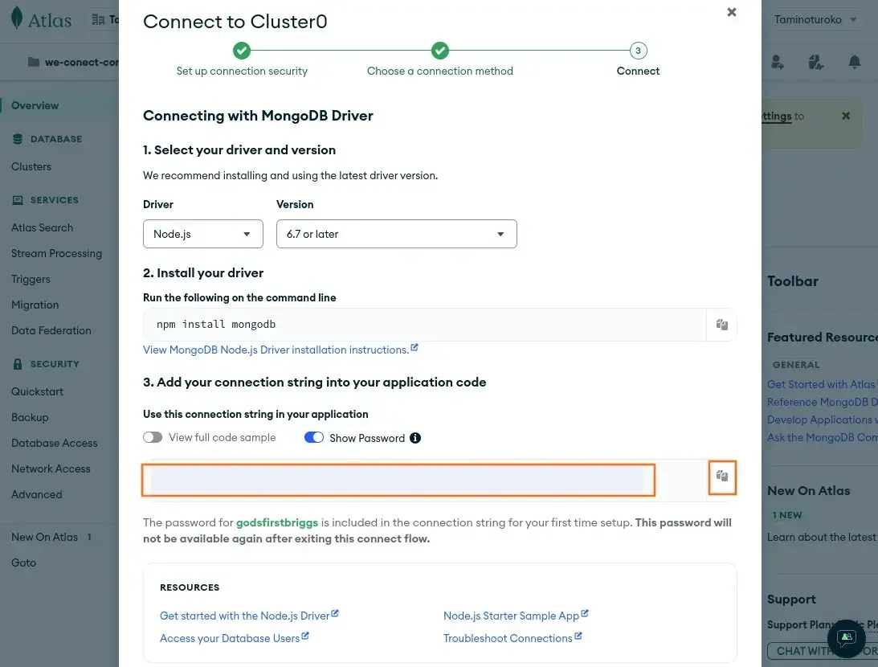Open the Taminoturoko account dropdown
Viewport: 878px width, 667px height.
815,19
